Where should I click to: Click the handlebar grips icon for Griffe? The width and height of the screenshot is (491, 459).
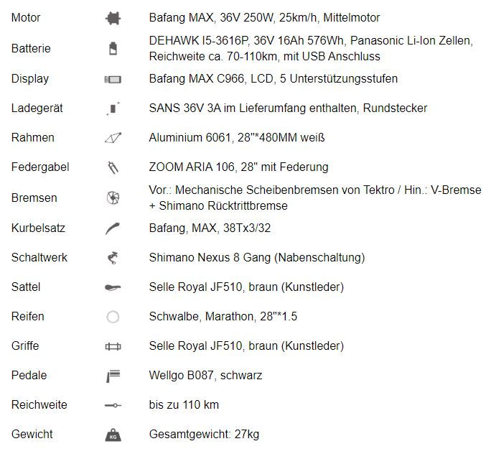113,346
